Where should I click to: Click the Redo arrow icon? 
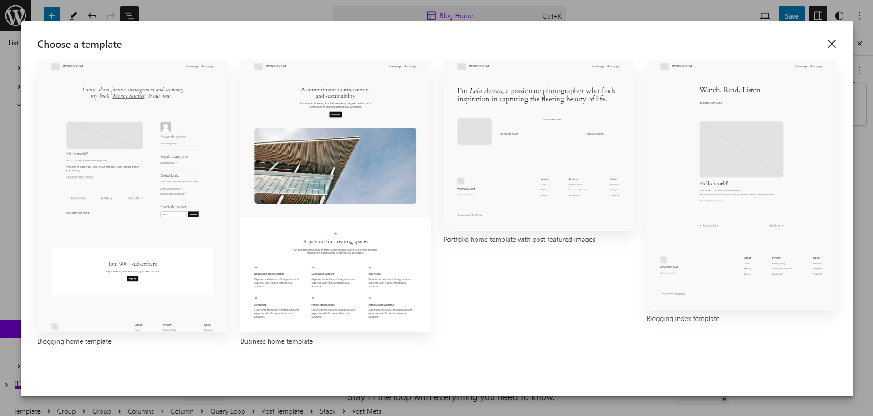click(111, 15)
